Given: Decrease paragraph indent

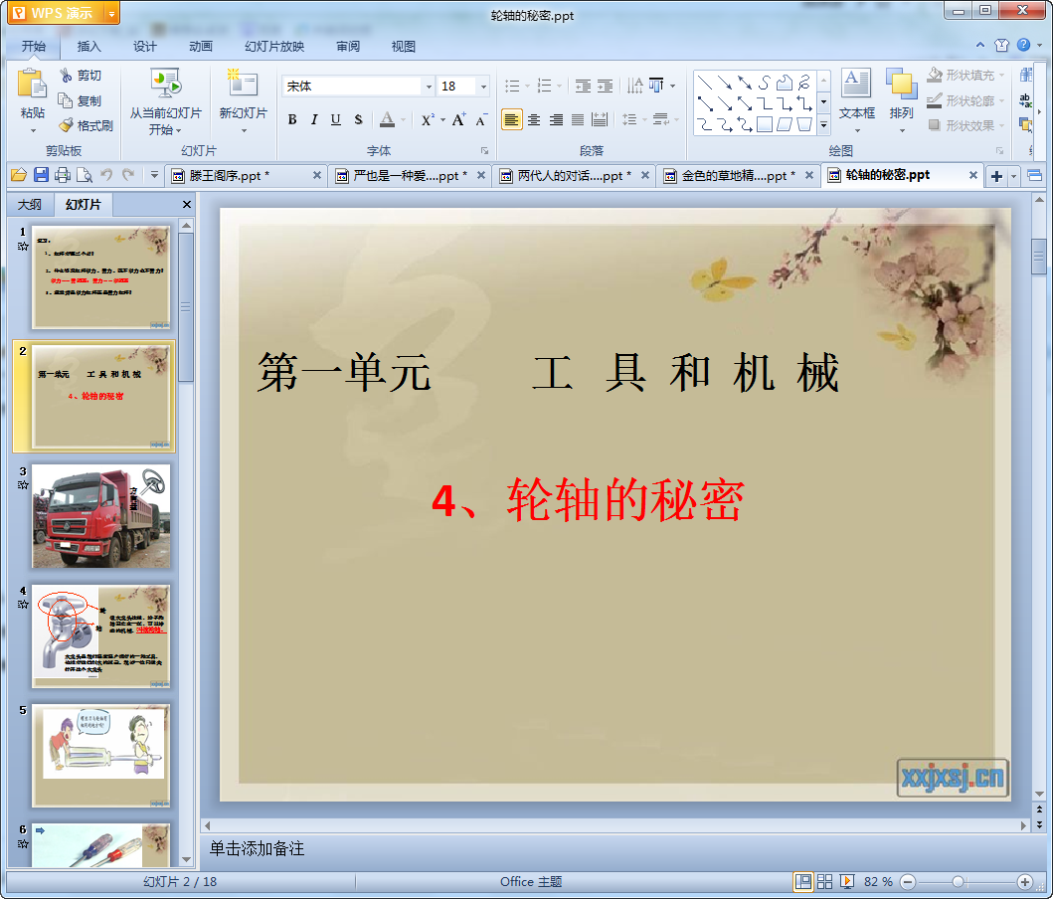Looking at the screenshot, I should coord(583,86).
